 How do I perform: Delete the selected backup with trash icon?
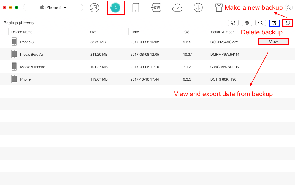(x=274, y=23)
